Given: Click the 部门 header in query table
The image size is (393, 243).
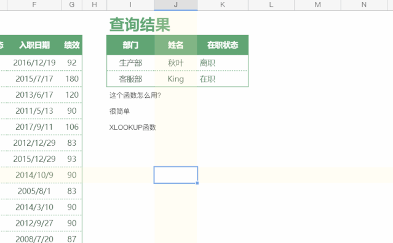Looking at the screenshot, I should (x=130, y=45).
